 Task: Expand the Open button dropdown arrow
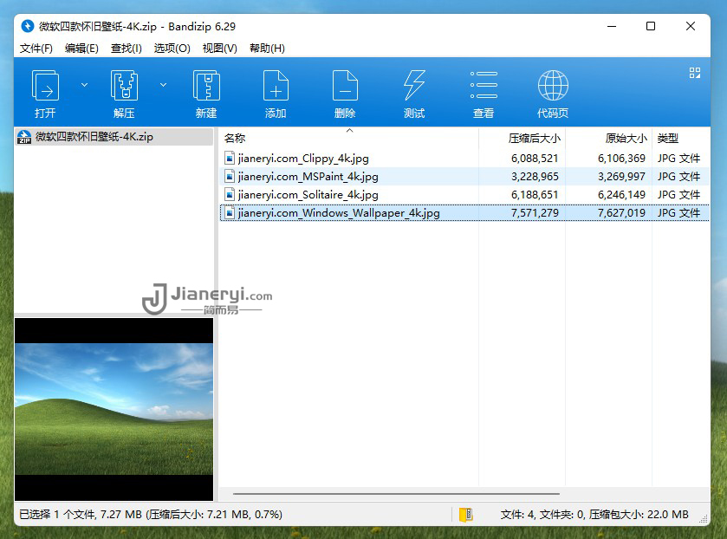coord(84,85)
